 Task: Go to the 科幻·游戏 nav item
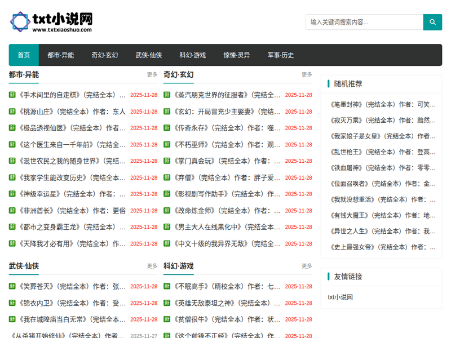coord(192,55)
